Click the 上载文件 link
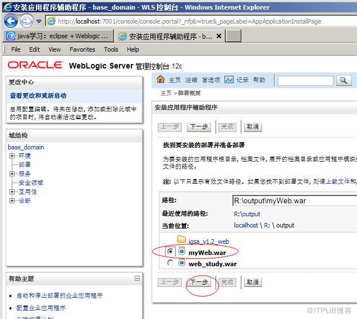 [337, 181]
